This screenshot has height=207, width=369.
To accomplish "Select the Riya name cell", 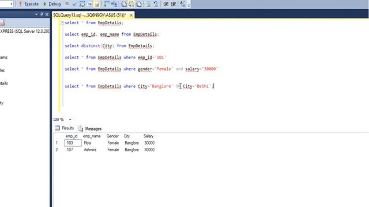I will (x=88, y=143).
